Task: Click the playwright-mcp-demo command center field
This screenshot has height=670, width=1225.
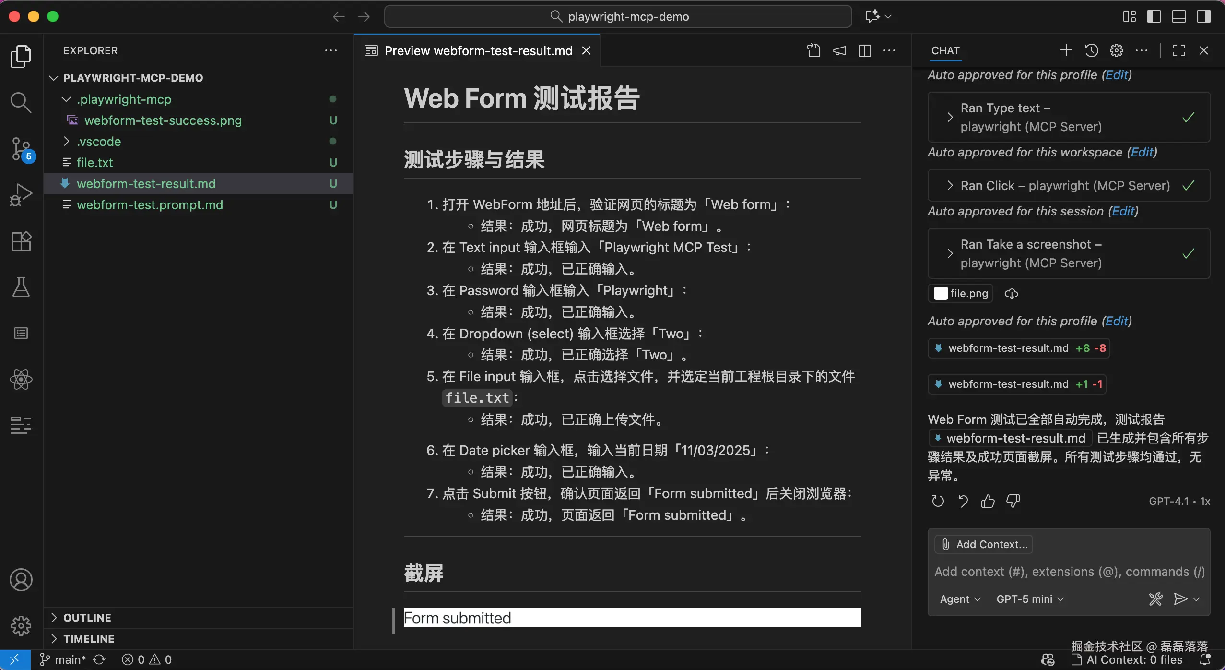Action: [x=618, y=16]
